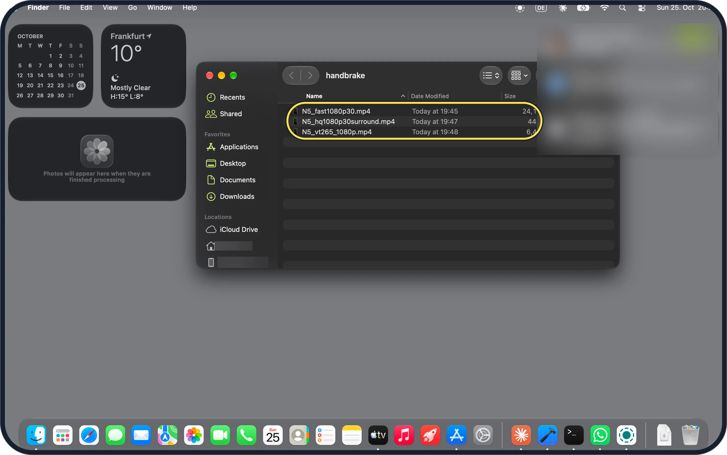Open Finder from the Dock
The width and height of the screenshot is (727, 455).
(x=36, y=435)
